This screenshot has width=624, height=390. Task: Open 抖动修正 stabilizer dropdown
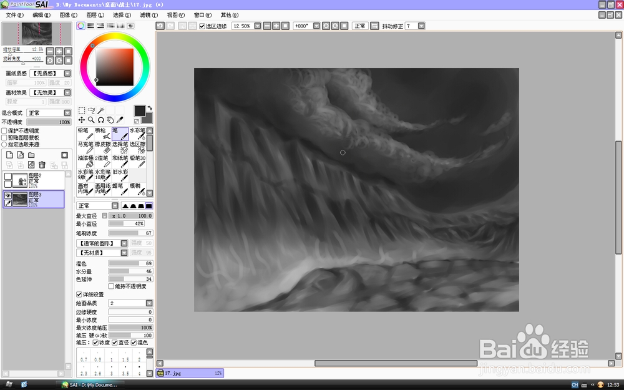[421, 26]
